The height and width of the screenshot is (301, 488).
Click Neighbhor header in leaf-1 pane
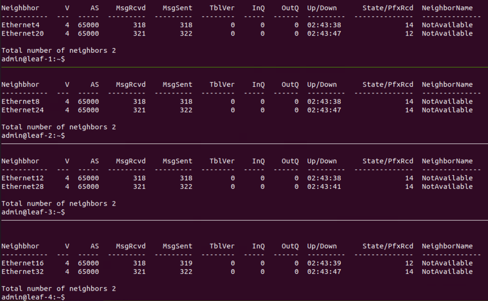(x=21, y=8)
